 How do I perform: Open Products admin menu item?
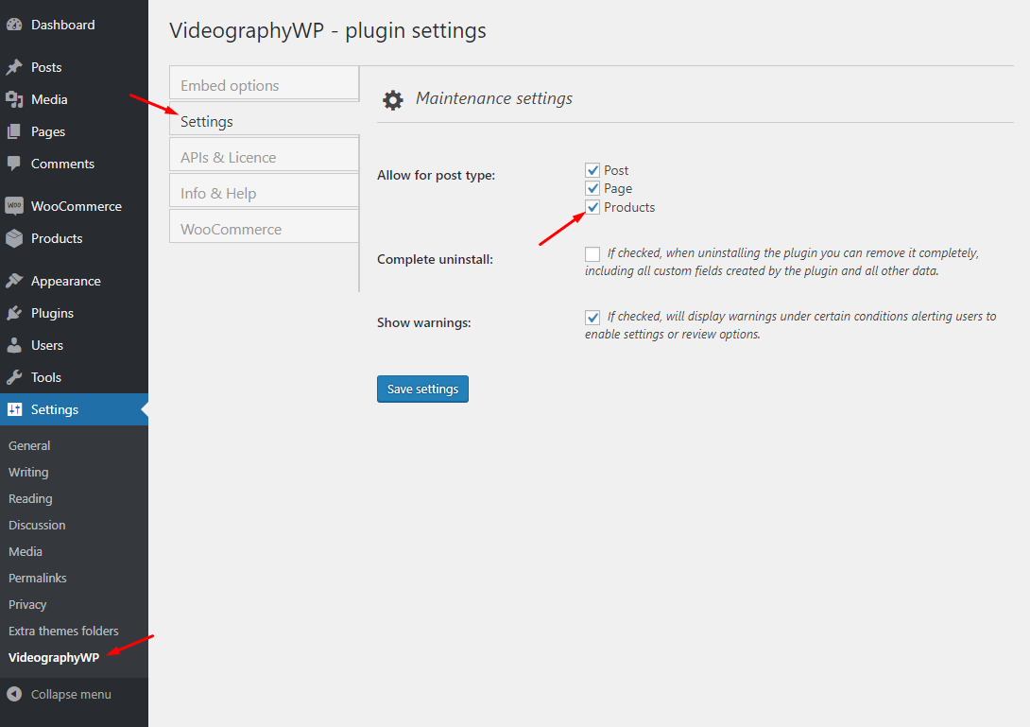[57, 238]
